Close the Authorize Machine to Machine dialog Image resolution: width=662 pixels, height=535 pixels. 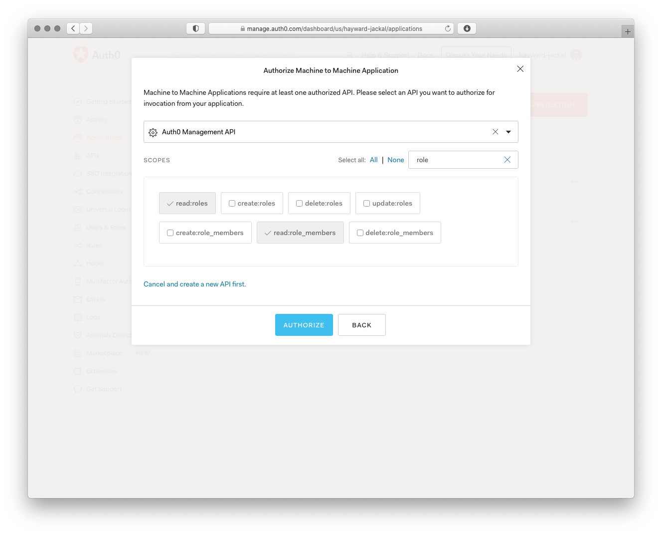pos(520,69)
